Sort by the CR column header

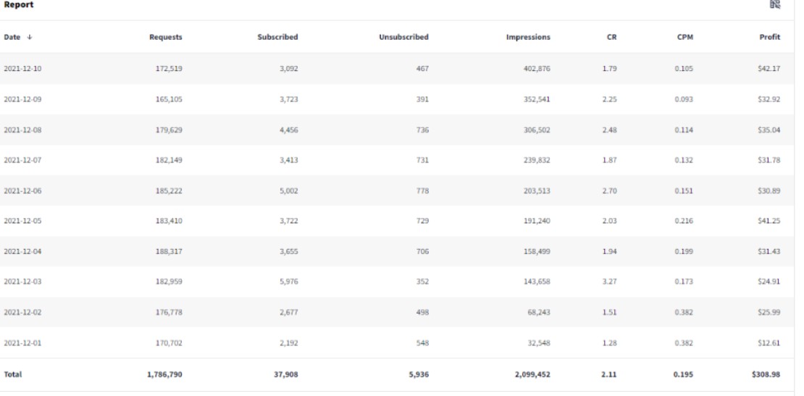(x=612, y=37)
